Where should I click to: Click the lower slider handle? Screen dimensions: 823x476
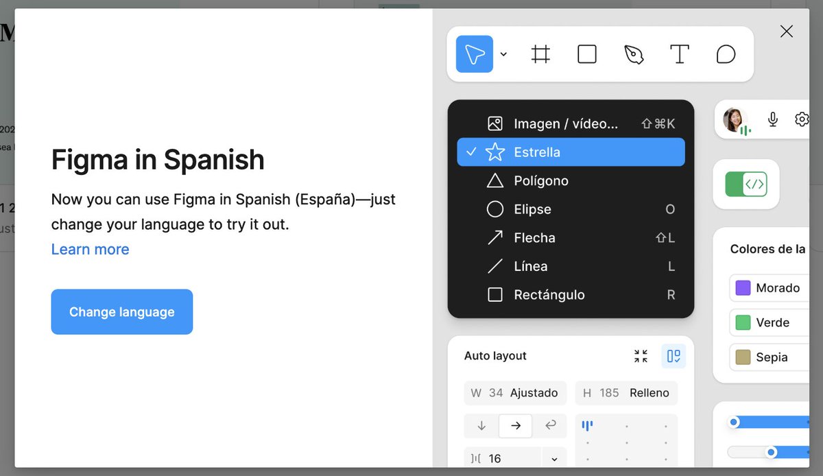(x=772, y=452)
